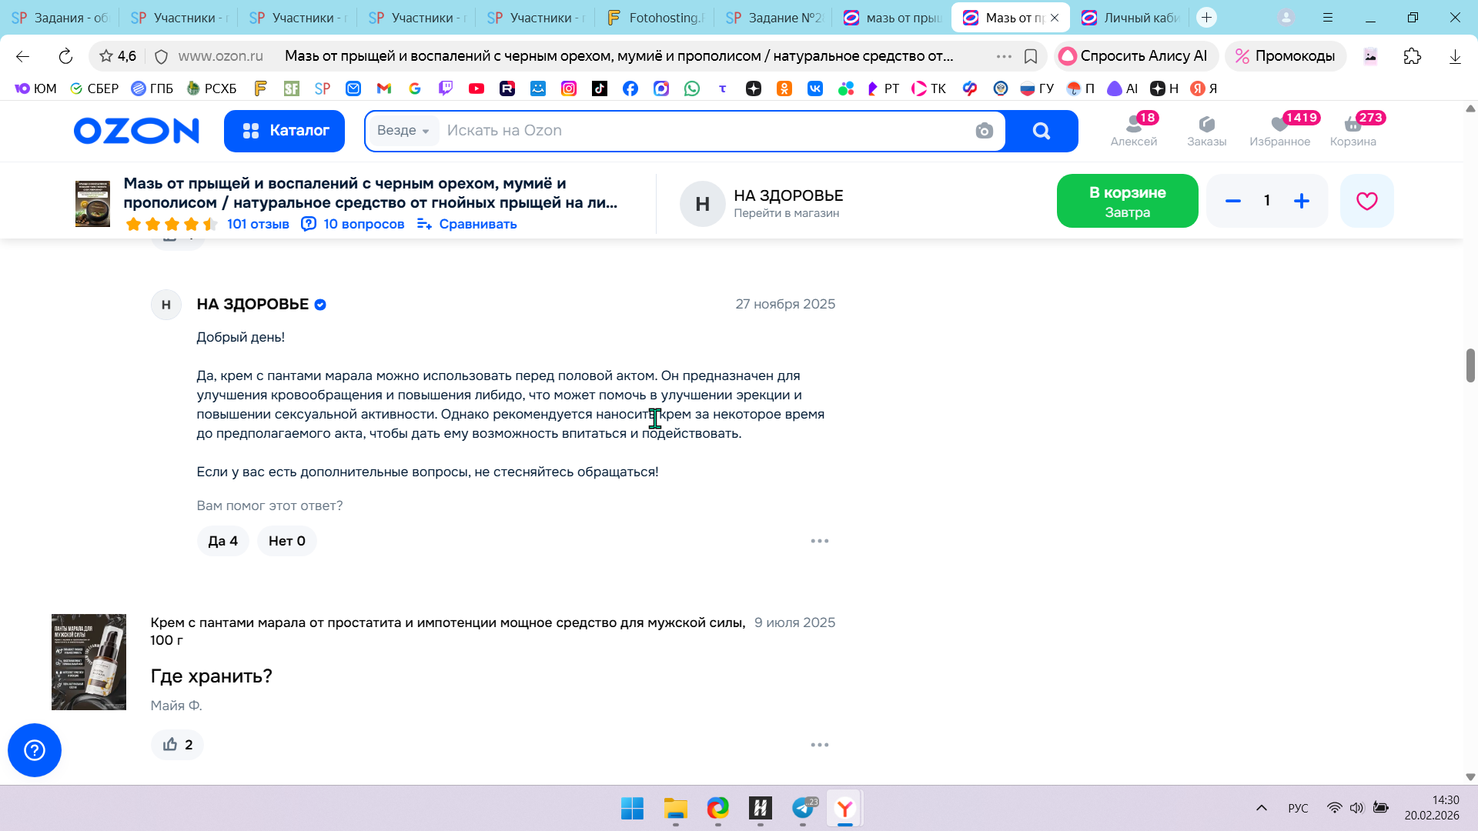Click the browser bookmark icon in address bar
Screen dimensions: 1478x831
tap(1031, 56)
